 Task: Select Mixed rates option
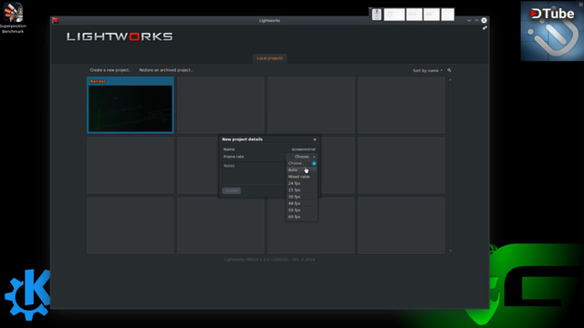click(302, 177)
